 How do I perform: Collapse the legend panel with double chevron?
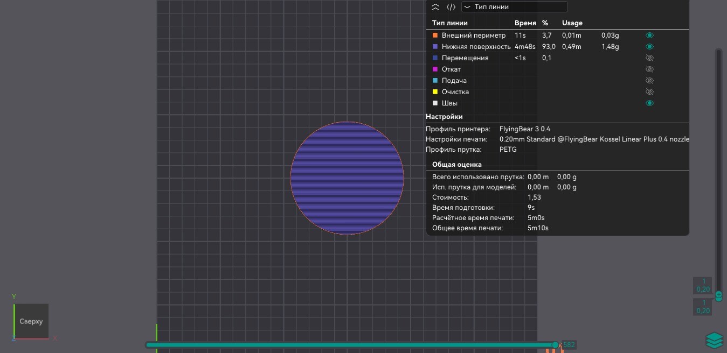tap(435, 7)
